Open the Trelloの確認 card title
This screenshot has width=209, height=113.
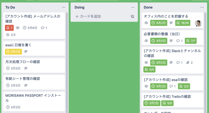point(167,97)
